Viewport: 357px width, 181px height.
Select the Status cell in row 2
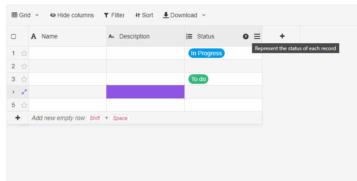point(223,66)
